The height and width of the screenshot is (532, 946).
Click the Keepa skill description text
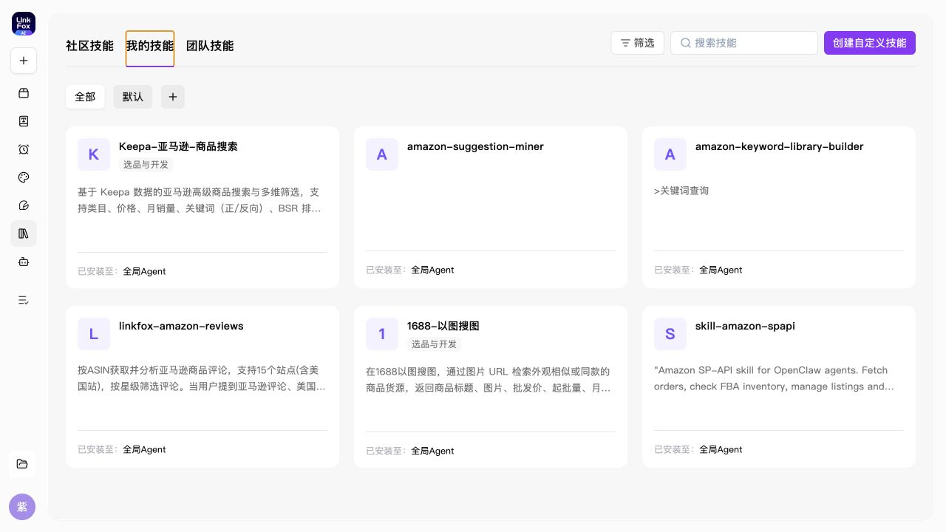click(200, 200)
